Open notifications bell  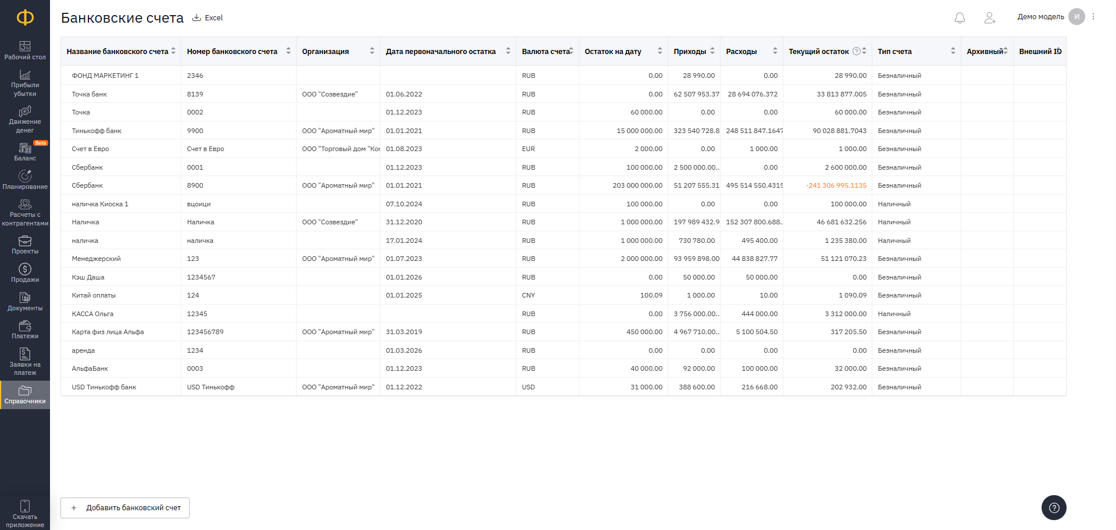tap(960, 18)
